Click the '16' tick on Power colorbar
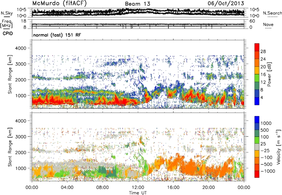Image resolution: width=282 pixels, height=195 pixels. coord(263,74)
